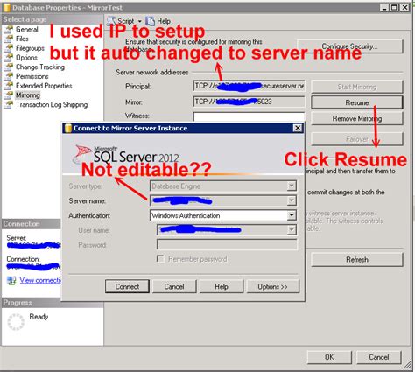Select the Change Tracking page

40,67
